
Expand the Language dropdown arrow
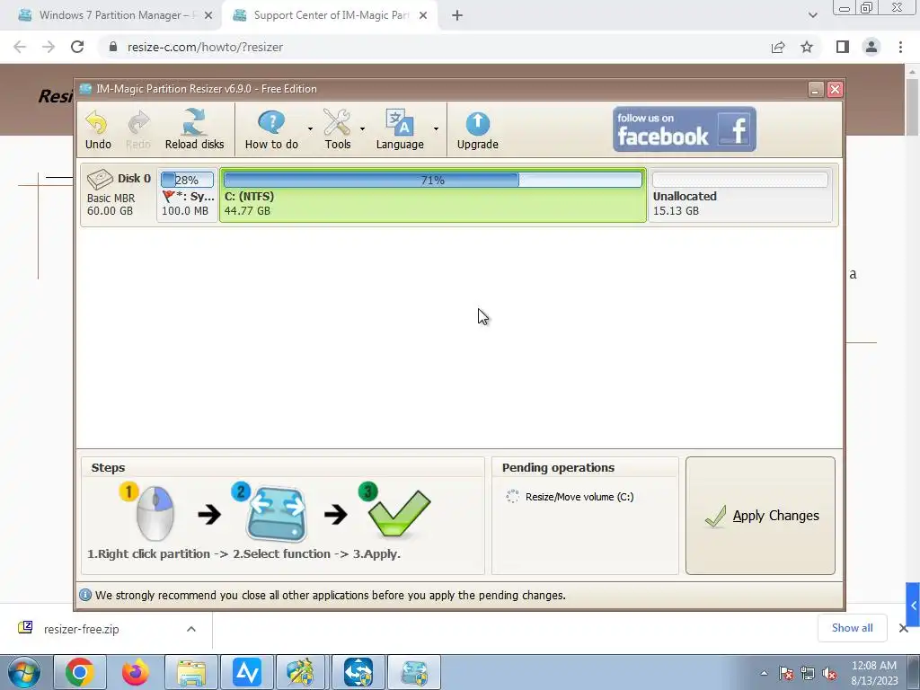click(x=436, y=129)
